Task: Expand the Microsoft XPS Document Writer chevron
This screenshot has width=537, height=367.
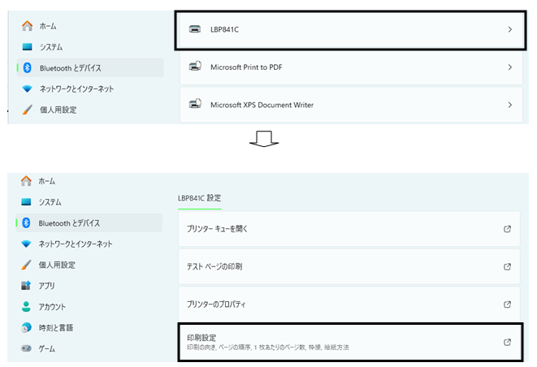Action: (x=509, y=105)
